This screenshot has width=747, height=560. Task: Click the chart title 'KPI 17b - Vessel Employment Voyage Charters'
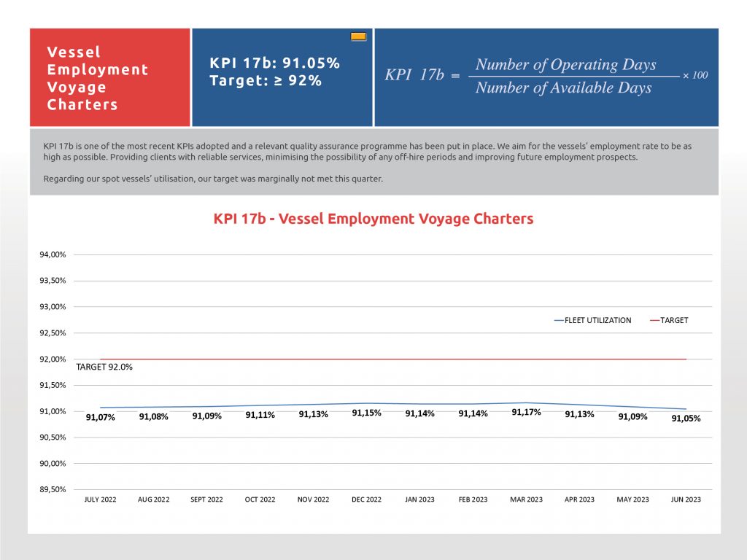coord(373,219)
